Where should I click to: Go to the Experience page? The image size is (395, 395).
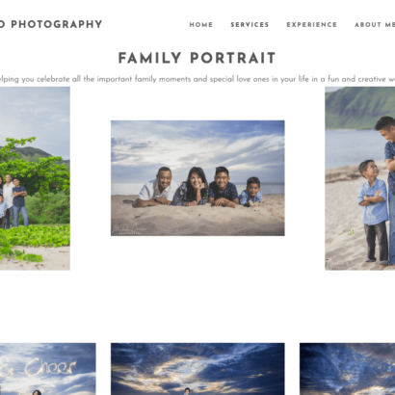pyautogui.click(x=312, y=25)
